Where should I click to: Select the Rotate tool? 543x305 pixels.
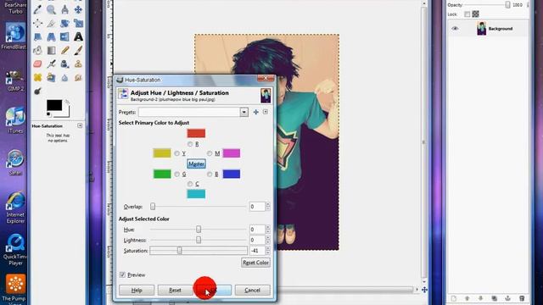coord(64,23)
